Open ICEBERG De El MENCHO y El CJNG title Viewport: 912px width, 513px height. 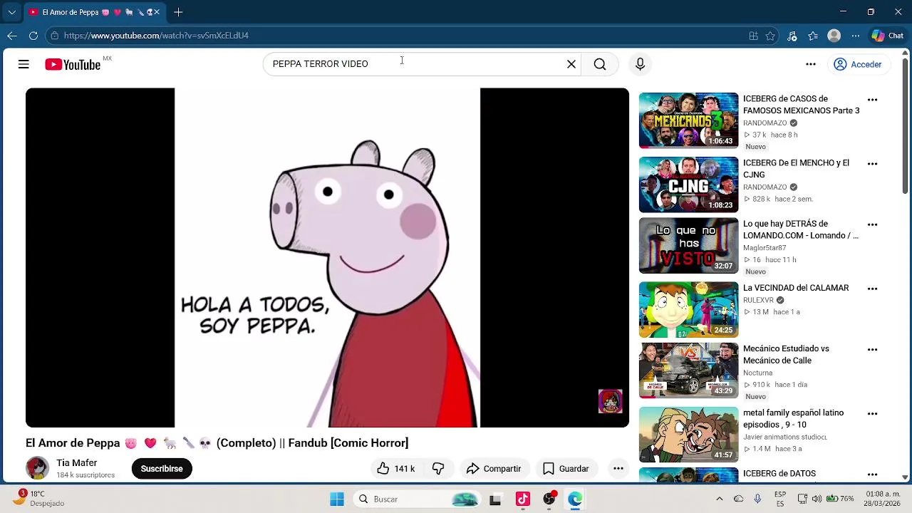tap(797, 169)
